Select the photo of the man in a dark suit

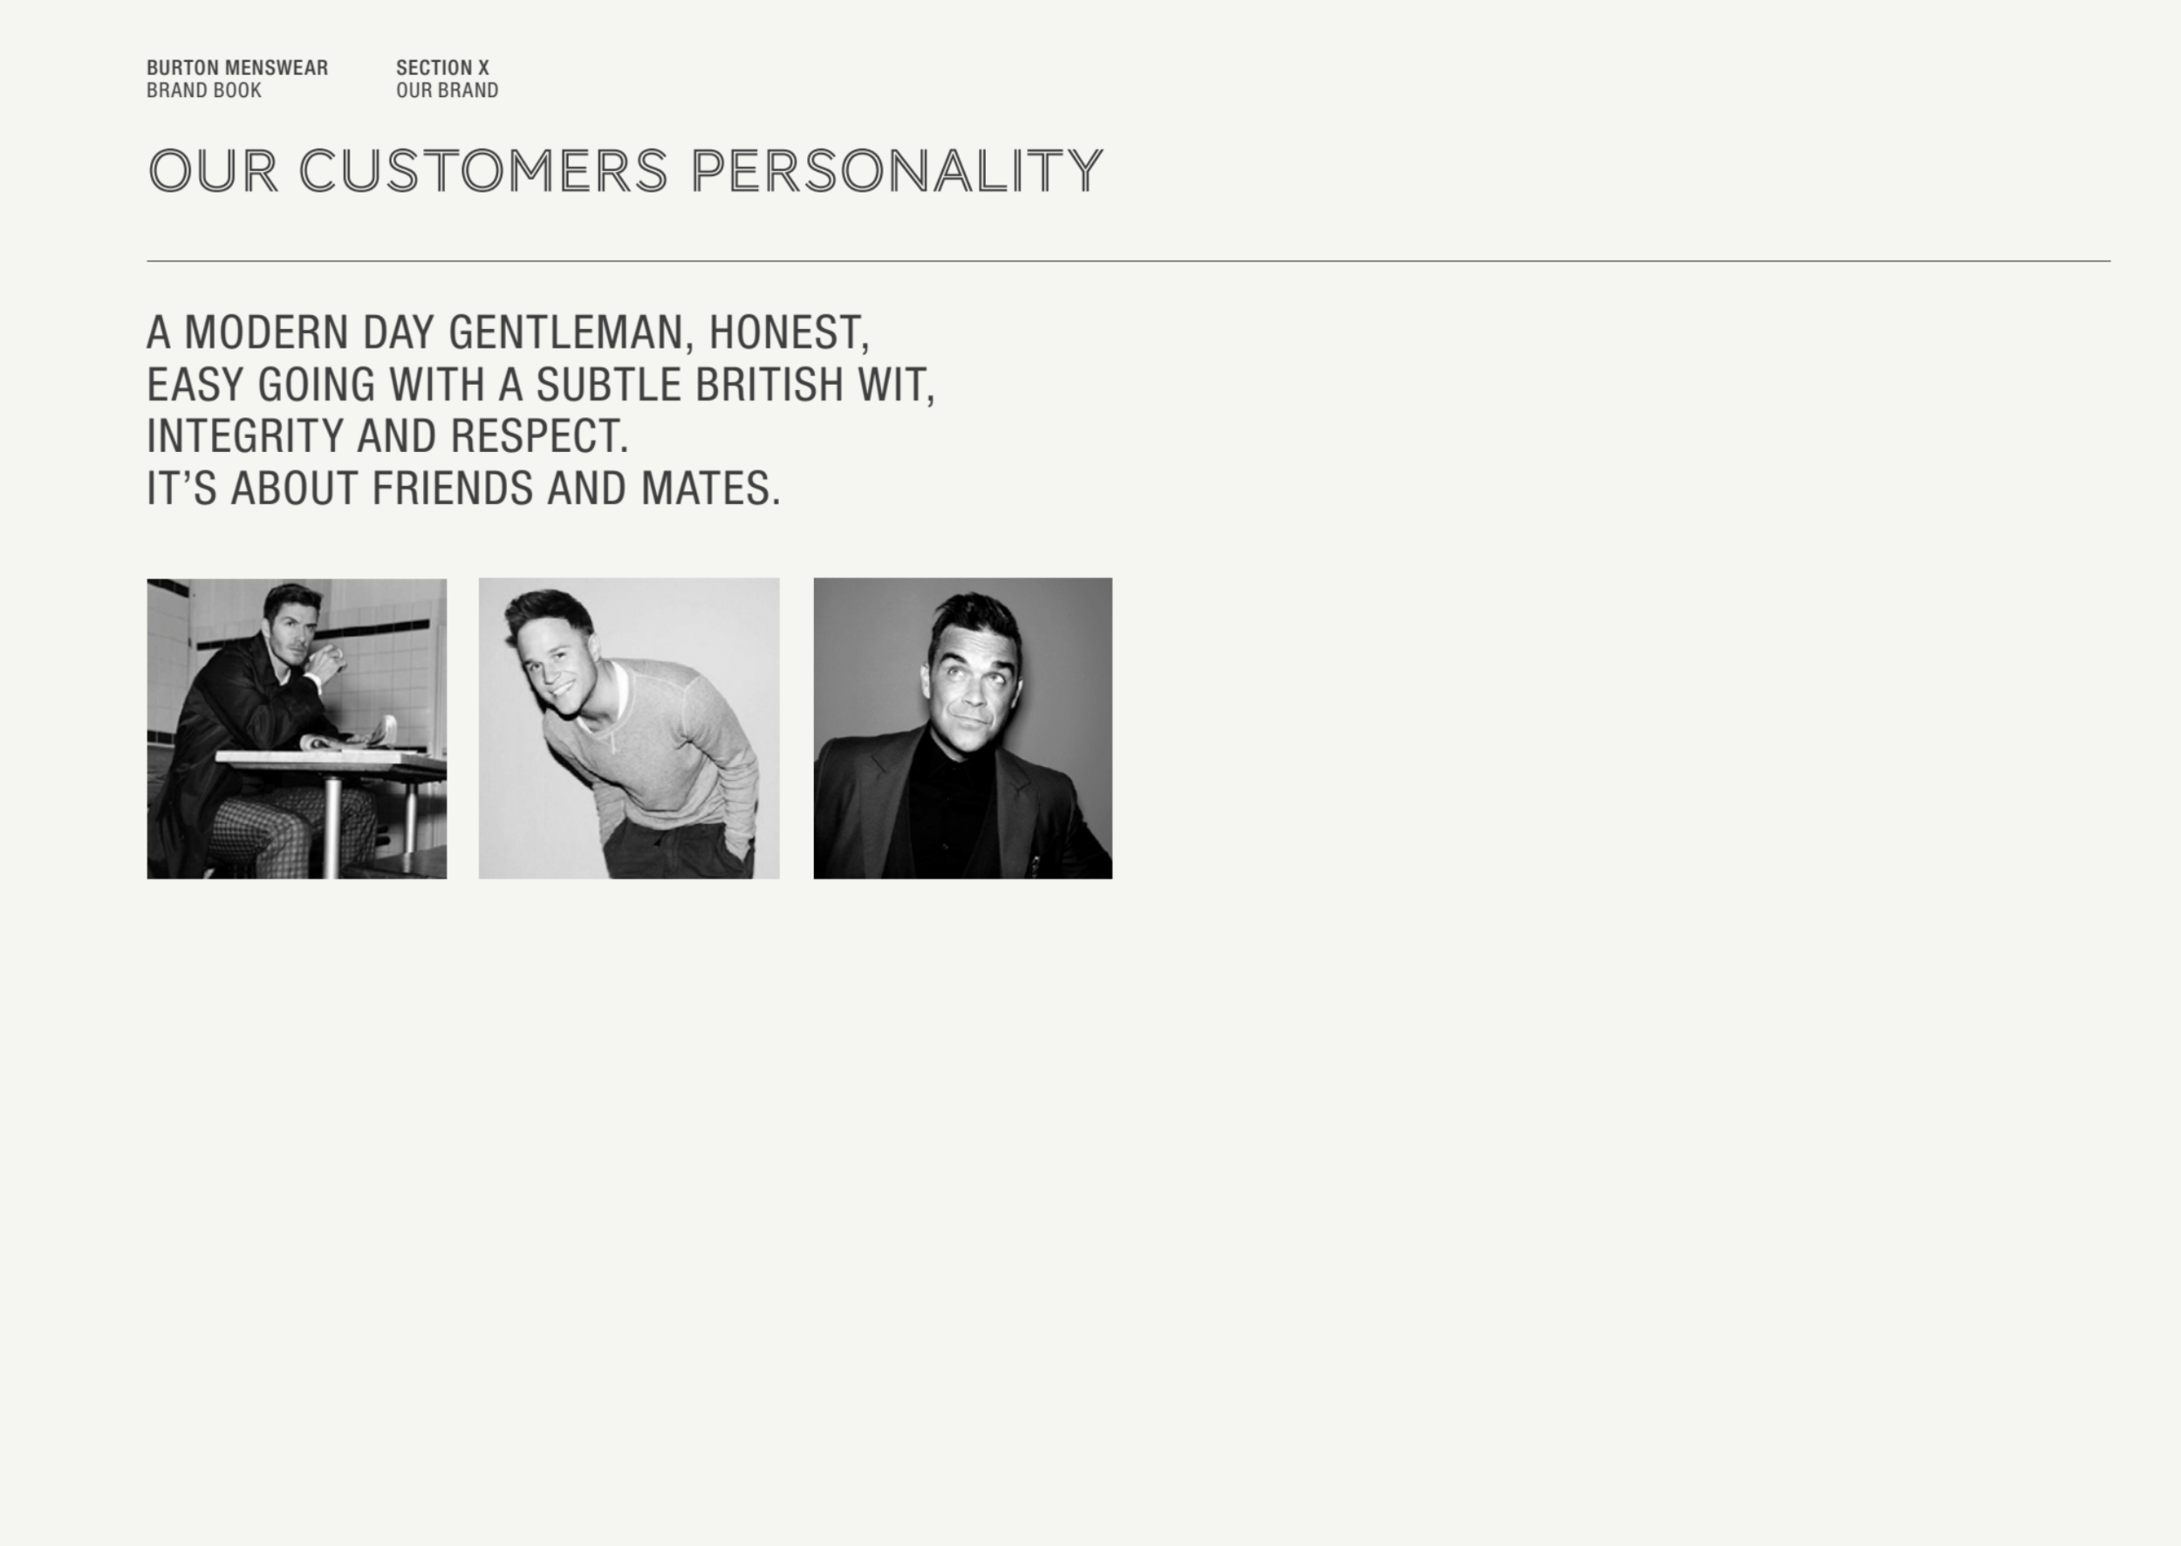coord(962,729)
